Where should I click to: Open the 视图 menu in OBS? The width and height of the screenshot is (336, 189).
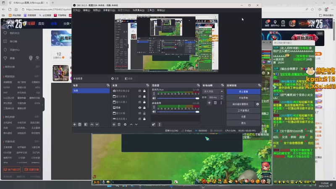point(97,10)
